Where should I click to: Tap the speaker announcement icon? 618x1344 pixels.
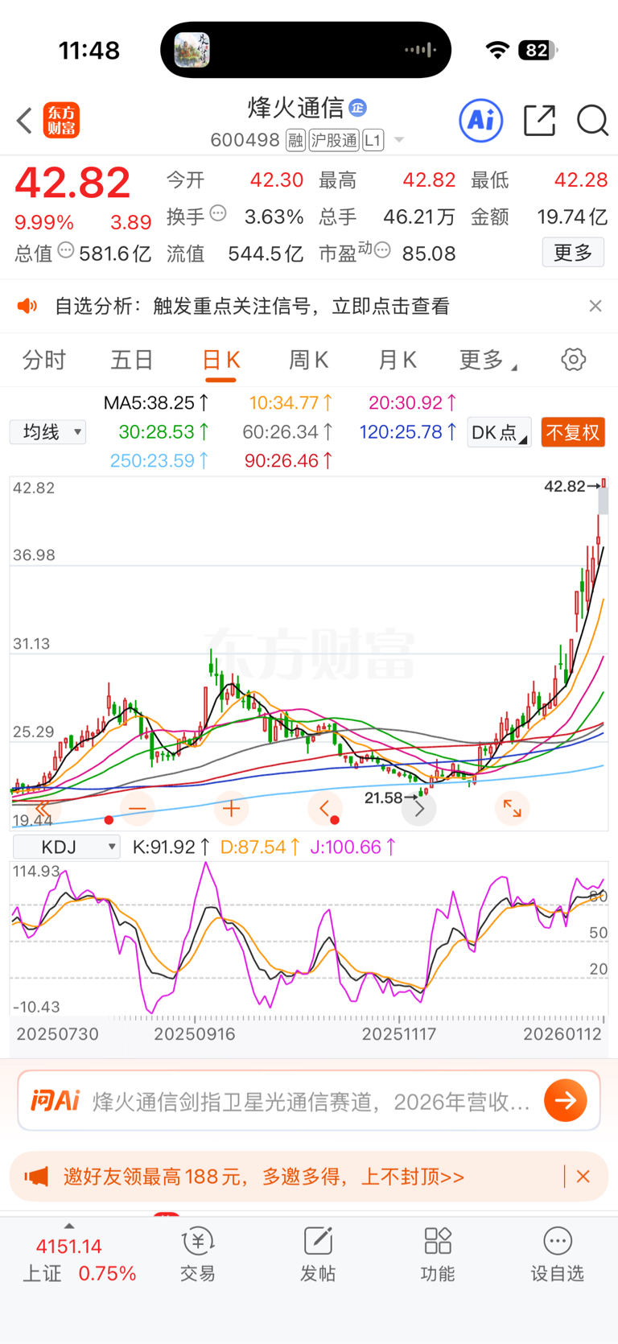27,306
